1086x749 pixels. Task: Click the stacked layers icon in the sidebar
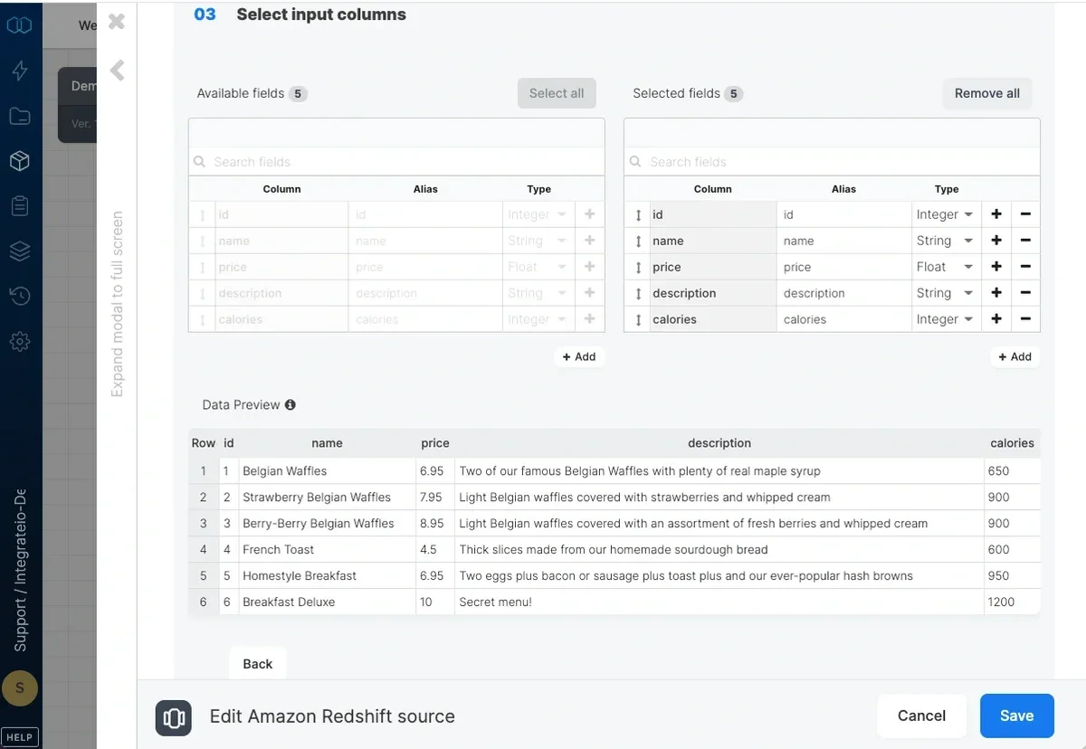(20, 251)
